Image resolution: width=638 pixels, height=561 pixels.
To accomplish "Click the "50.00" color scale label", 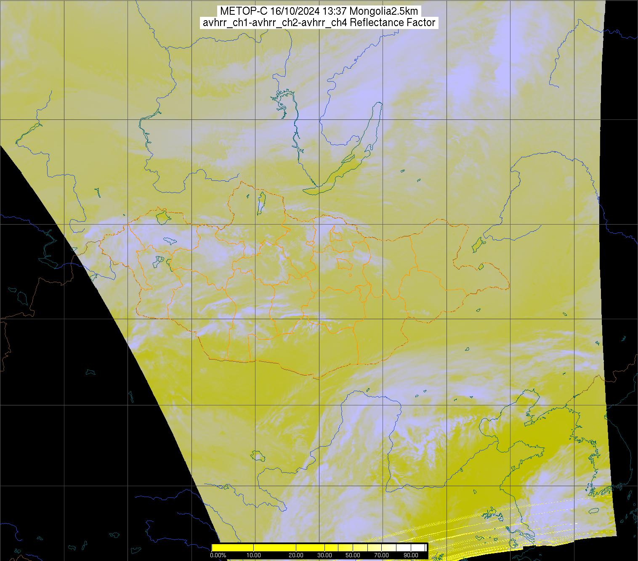I will pyautogui.click(x=353, y=556).
